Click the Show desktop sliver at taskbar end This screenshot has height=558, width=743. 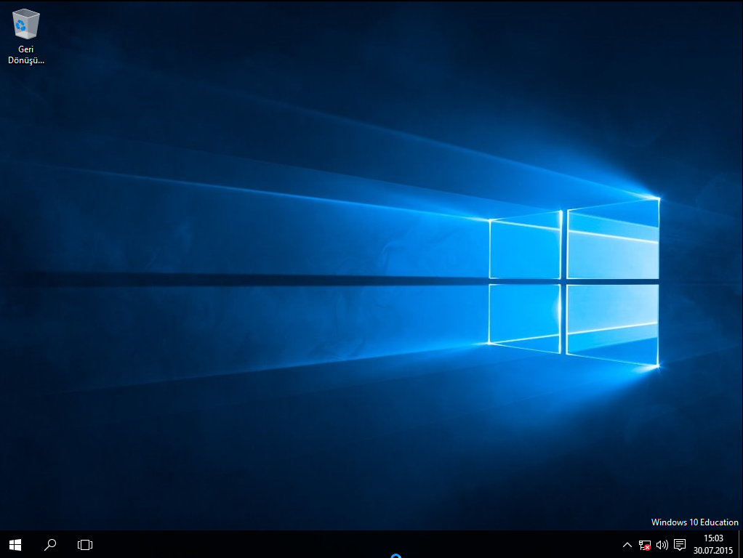[x=740, y=545]
